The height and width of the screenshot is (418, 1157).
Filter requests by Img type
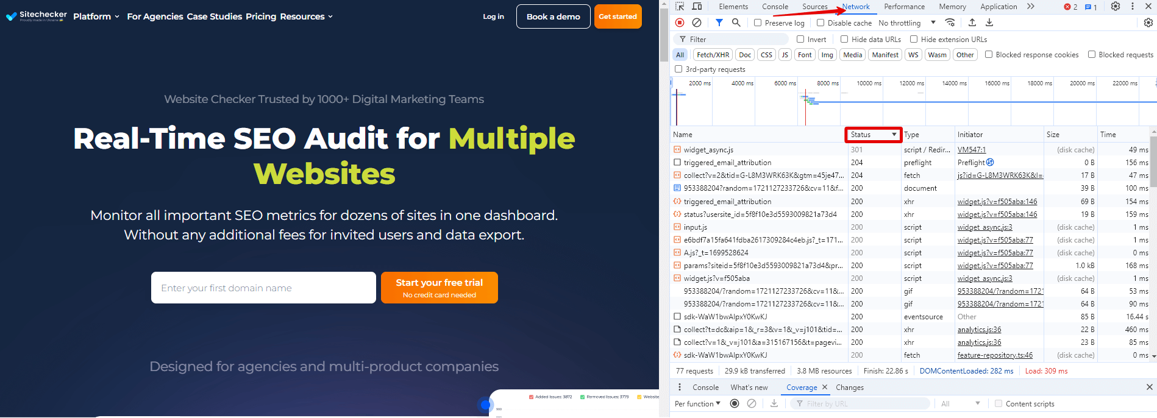pyautogui.click(x=827, y=55)
